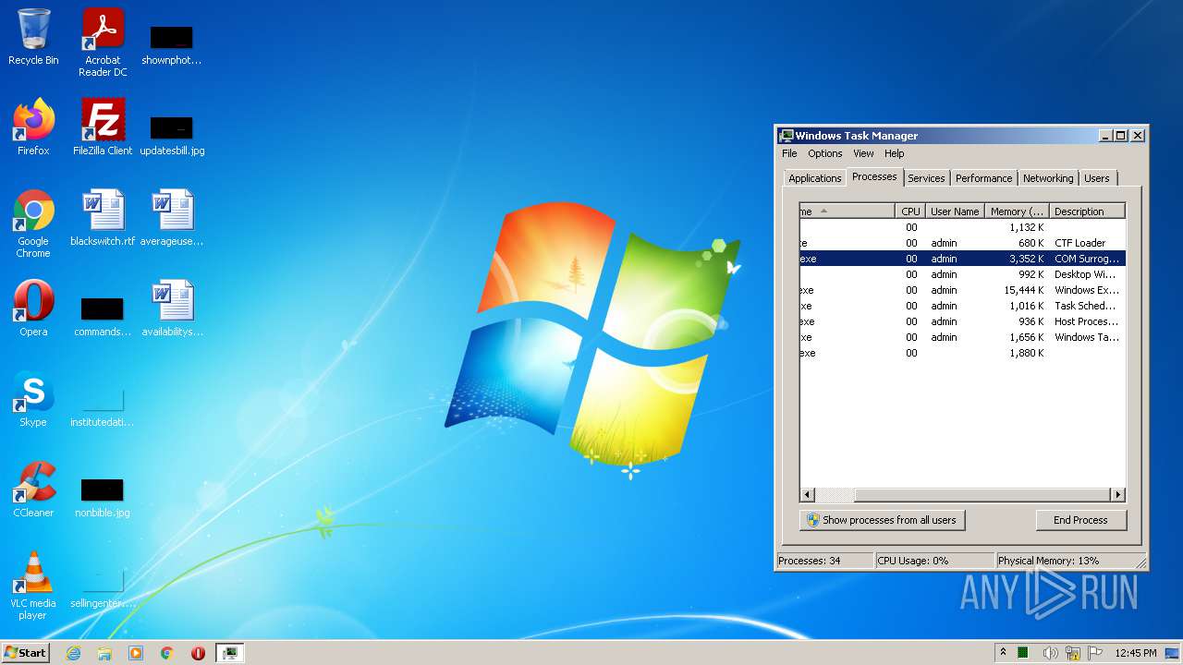Screen dimensions: 1183x665
Task: Open the Options menu in Task Manager
Action: [825, 153]
